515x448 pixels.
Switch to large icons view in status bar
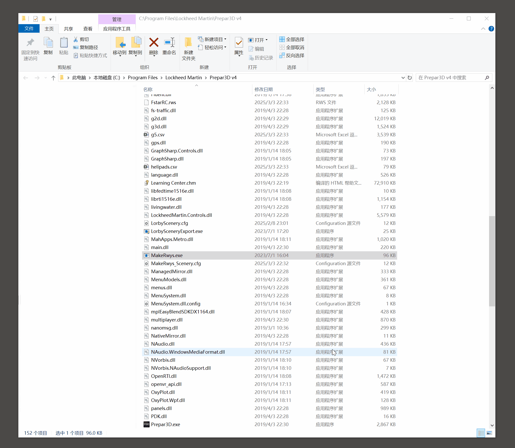pos(489,433)
